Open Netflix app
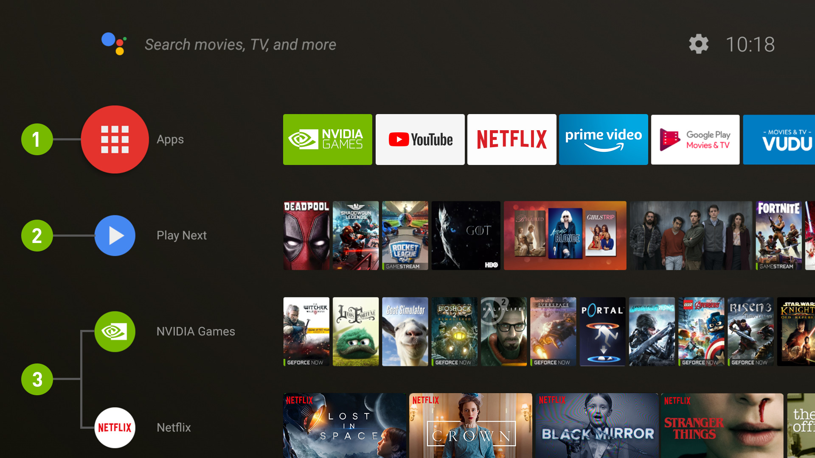This screenshot has width=815, height=458. click(511, 140)
